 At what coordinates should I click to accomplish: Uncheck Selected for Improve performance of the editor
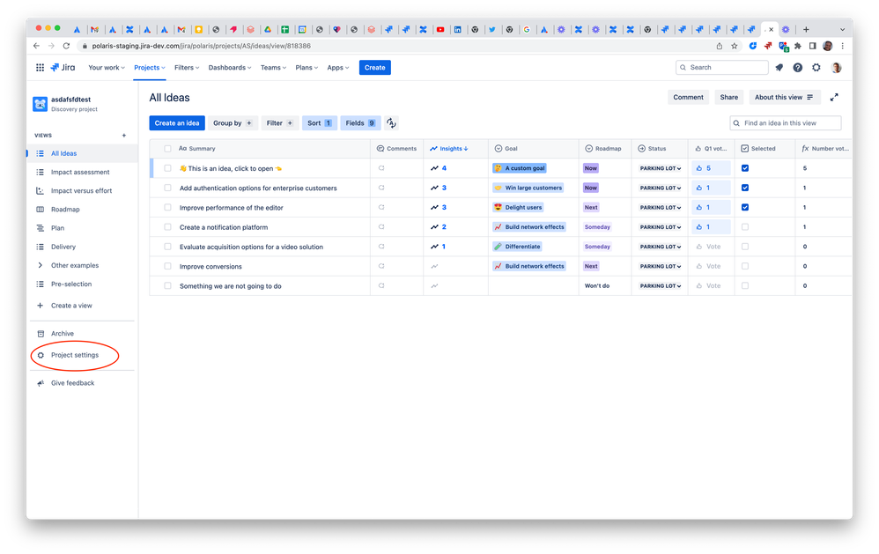745,208
